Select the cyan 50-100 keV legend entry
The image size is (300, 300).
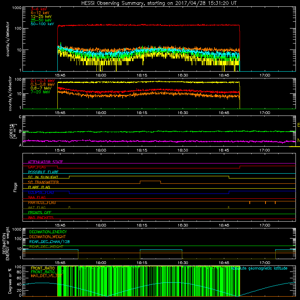[x=42, y=24]
